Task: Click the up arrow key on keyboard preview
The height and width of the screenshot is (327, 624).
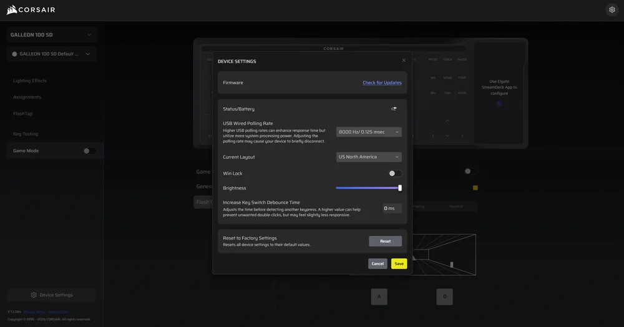Action: 447,120
